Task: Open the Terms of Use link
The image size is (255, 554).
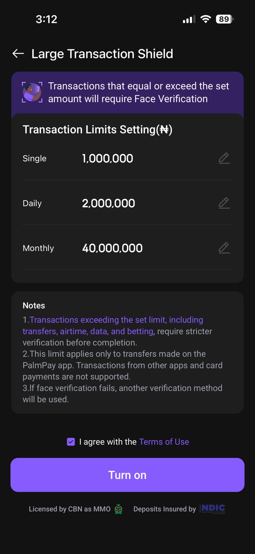Action: click(164, 442)
